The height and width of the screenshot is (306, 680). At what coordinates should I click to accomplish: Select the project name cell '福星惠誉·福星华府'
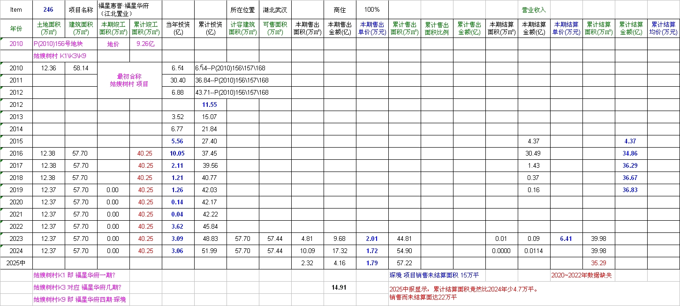coord(129,9)
